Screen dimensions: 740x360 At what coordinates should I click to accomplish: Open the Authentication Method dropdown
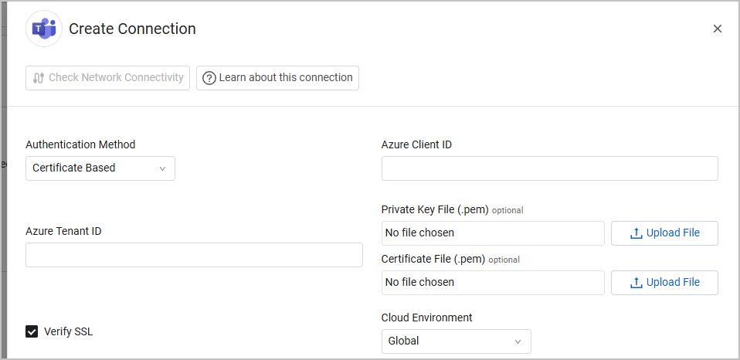tap(100, 168)
